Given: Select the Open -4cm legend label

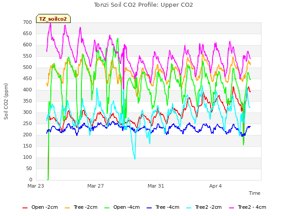Looking at the screenshot, I should 126,207.
